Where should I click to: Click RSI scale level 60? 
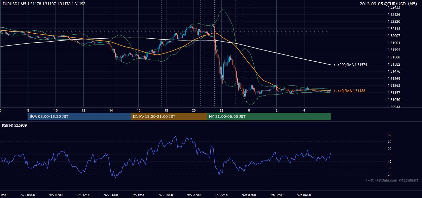(x=390, y=148)
